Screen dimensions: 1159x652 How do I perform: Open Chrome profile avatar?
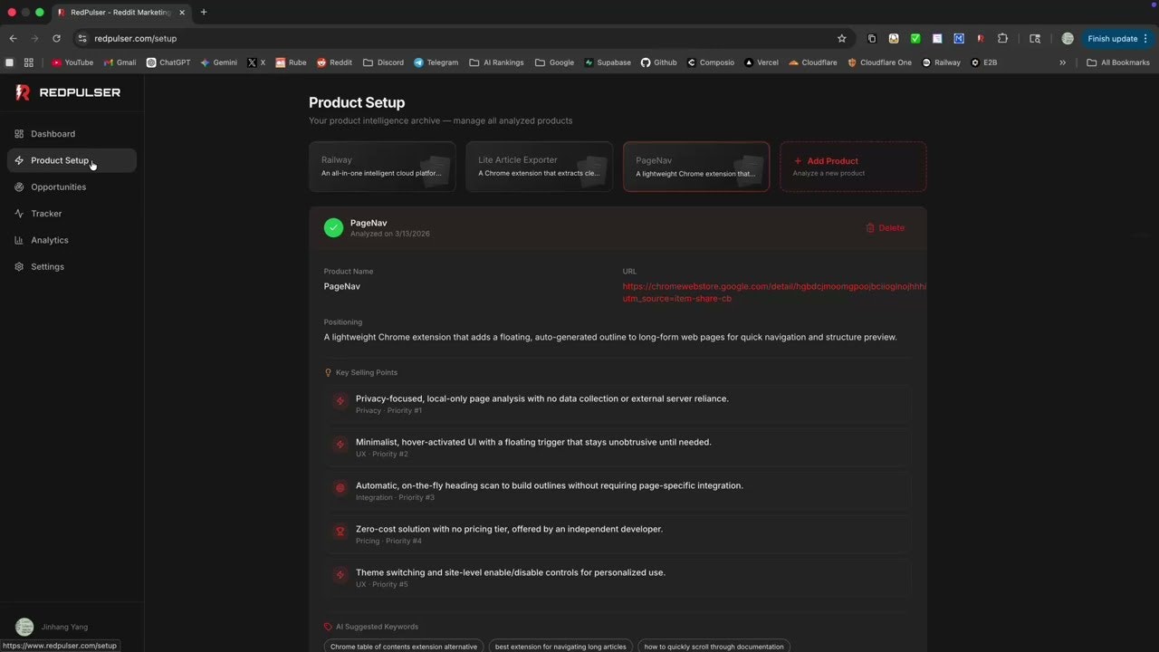click(1068, 38)
